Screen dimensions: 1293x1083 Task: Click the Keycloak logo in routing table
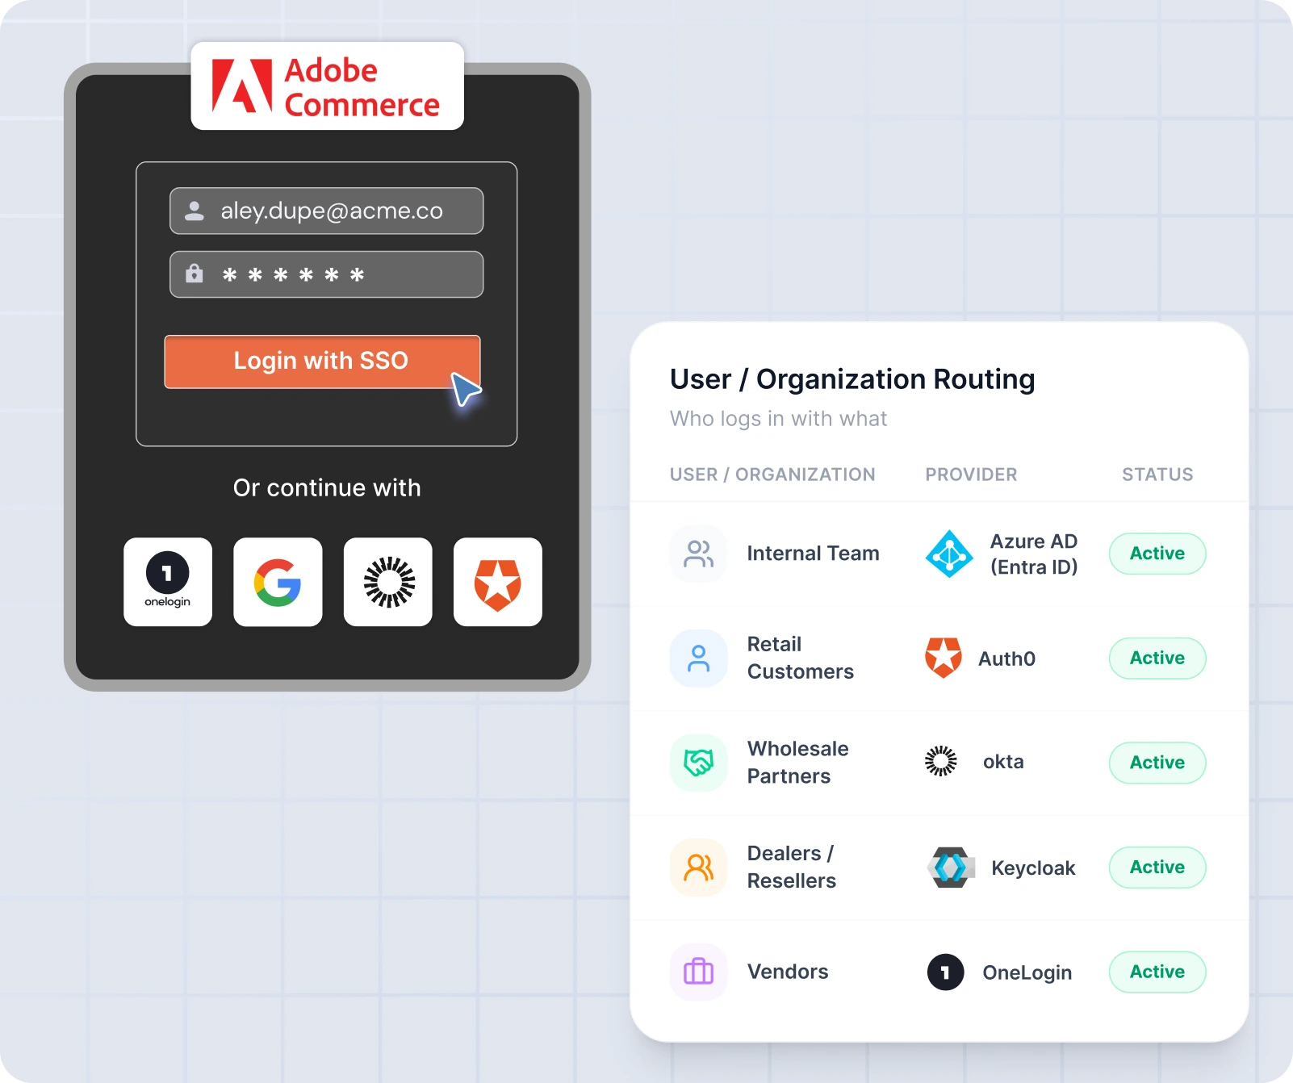point(951,868)
